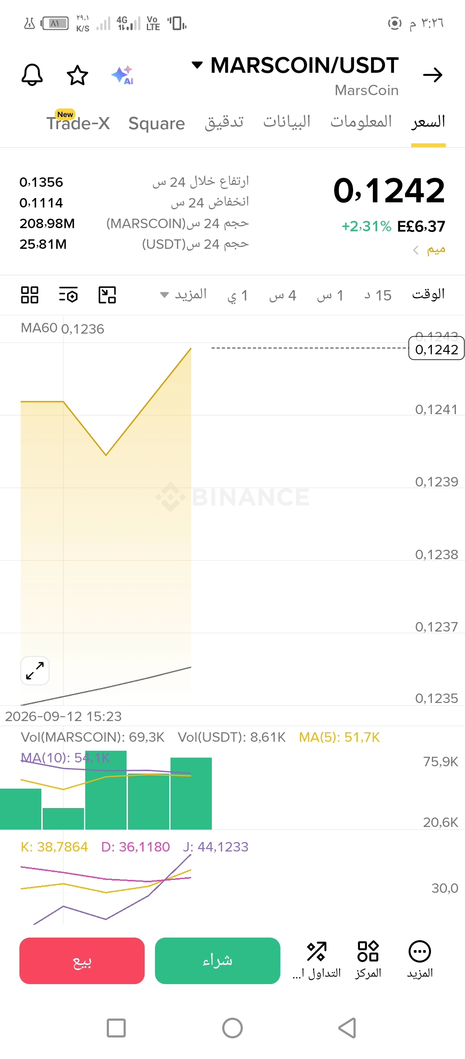Expand المزيد time interval dropdown
The height and width of the screenshot is (1059, 465).
[183, 295]
